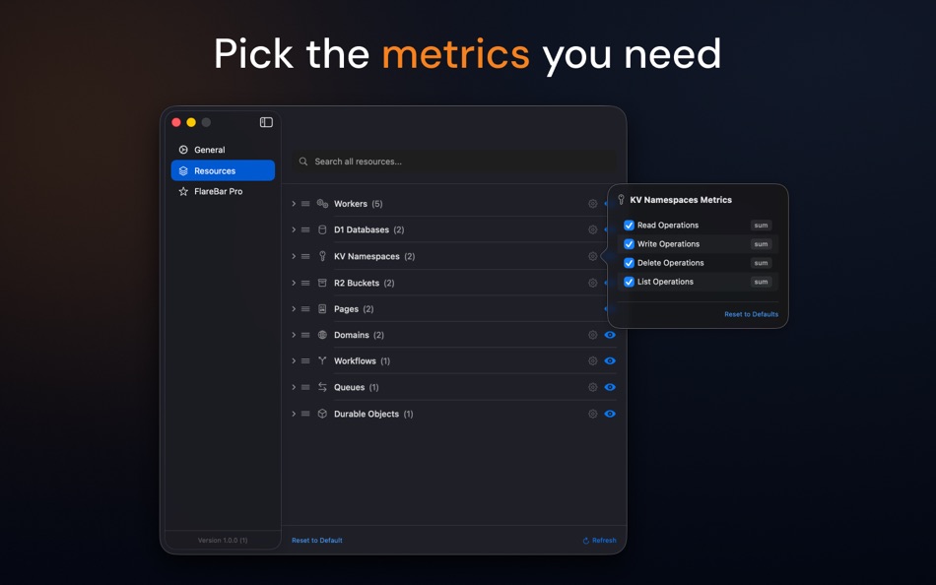Expand the Domains row chevron

pos(294,335)
